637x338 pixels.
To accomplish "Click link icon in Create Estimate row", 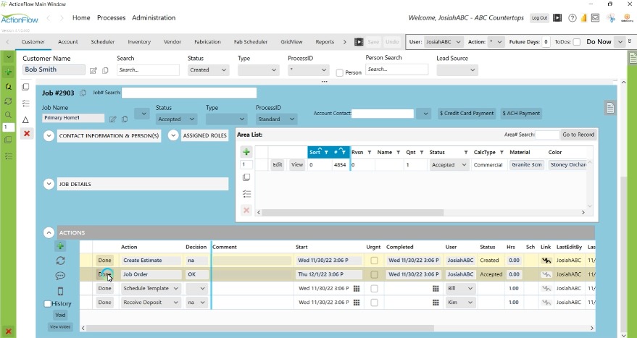I will tap(546, 261).
